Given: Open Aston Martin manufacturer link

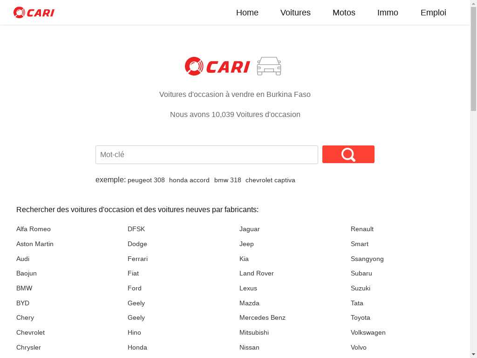Looking at the screenshot, I should click(x=34, y=244).
